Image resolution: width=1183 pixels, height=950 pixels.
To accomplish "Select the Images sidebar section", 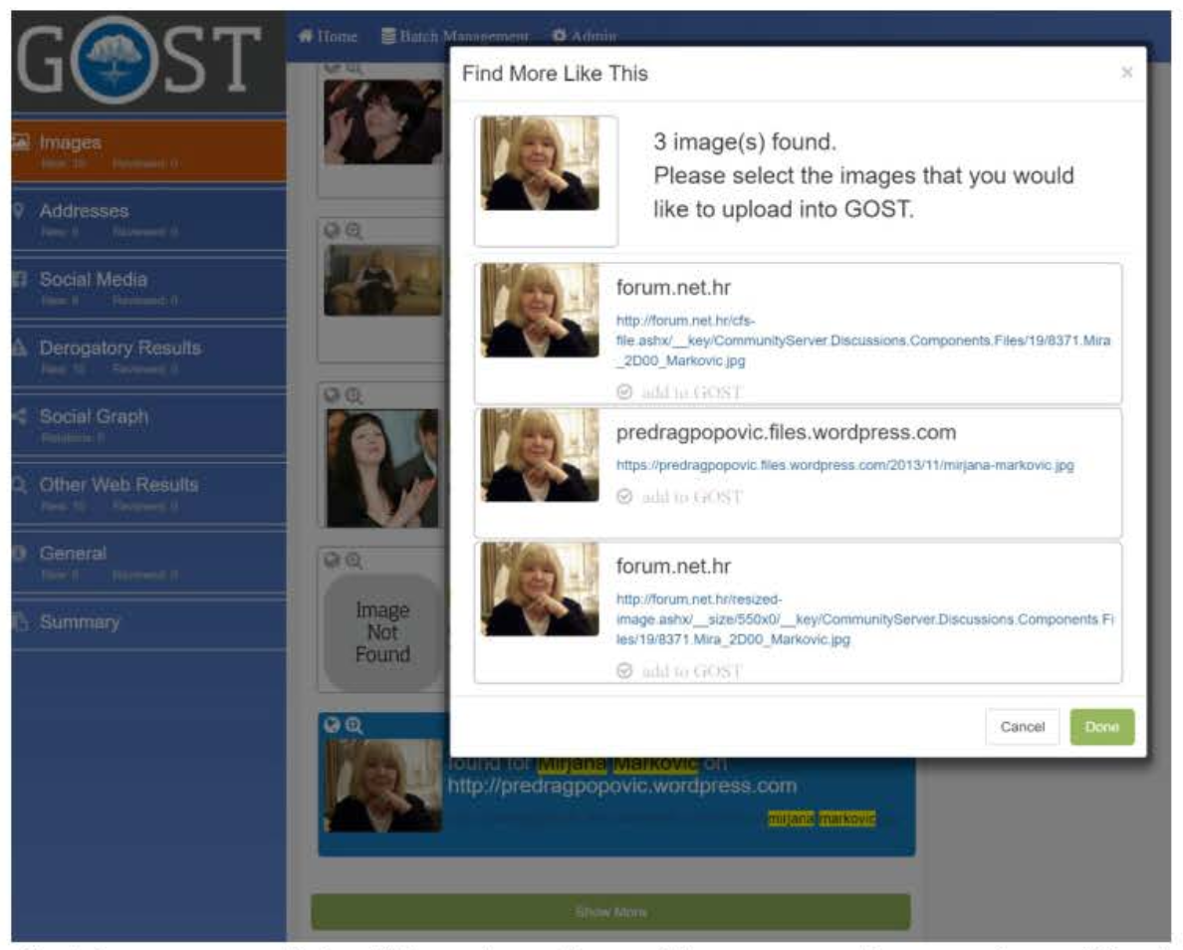I will tap(148, 150).
